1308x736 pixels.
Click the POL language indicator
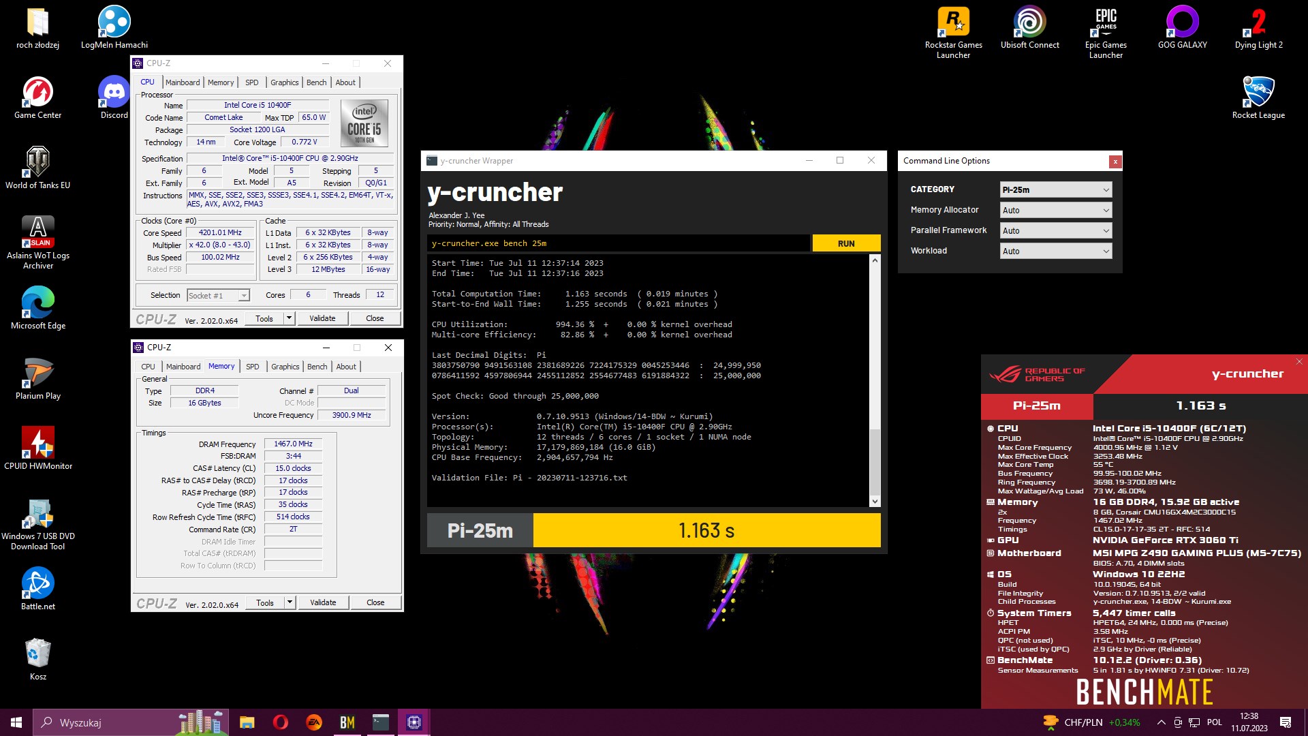(x=1215, y=722)
